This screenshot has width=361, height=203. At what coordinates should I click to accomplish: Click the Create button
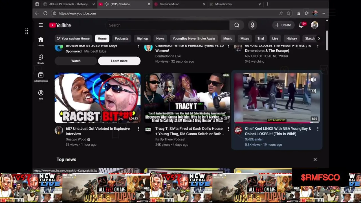click(x=283, y=25)
